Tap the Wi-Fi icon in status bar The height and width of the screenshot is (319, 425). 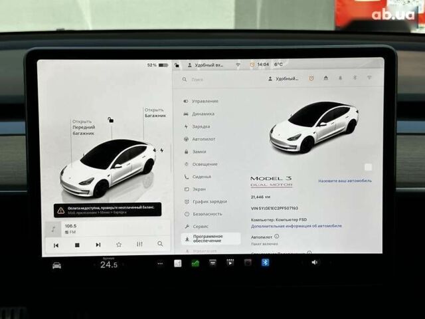point(238,65)
